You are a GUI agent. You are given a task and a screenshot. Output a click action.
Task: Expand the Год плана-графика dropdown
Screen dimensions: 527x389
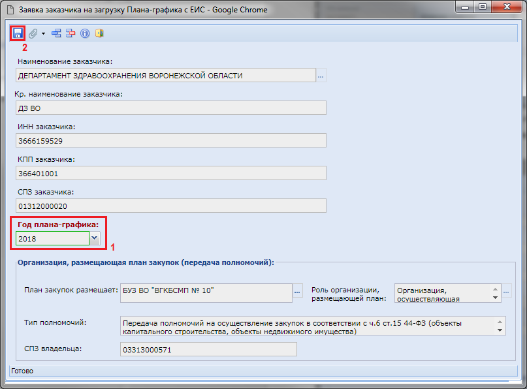(x=95, y=238)
